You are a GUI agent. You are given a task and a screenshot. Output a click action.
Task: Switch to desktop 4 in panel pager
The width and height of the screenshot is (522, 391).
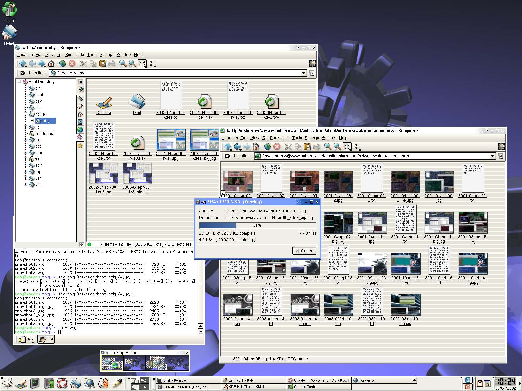145,387
